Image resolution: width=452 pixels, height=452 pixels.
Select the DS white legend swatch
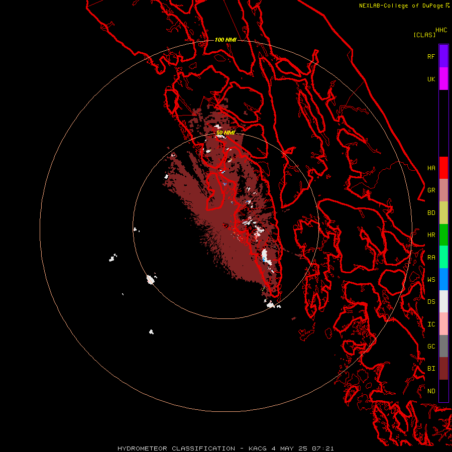(443, 301)
